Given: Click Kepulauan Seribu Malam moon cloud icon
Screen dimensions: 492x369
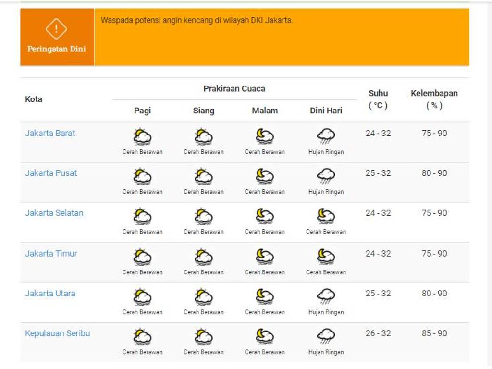Looking at the screenshot, I should 265,337.
